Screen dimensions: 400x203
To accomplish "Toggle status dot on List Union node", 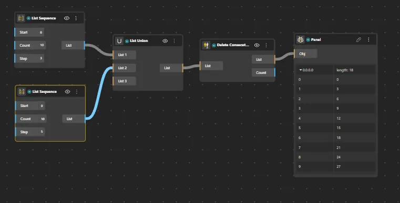I will (127, 41).
